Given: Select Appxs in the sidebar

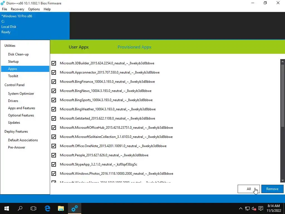Looking at the screenshot, I should pos(25,69).
